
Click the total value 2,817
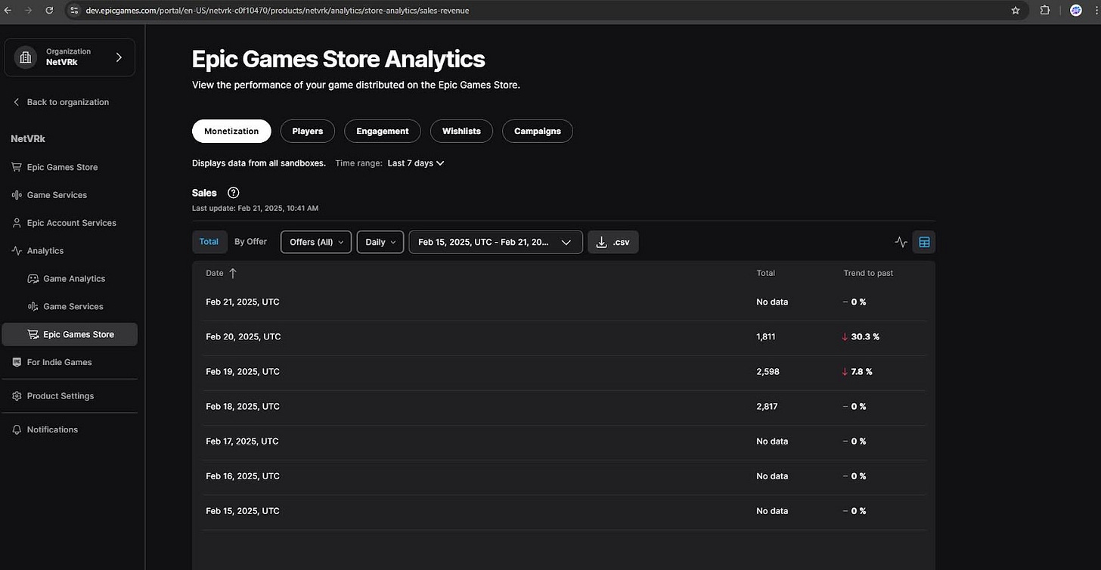pyautogui.click(x=767, y=406)
